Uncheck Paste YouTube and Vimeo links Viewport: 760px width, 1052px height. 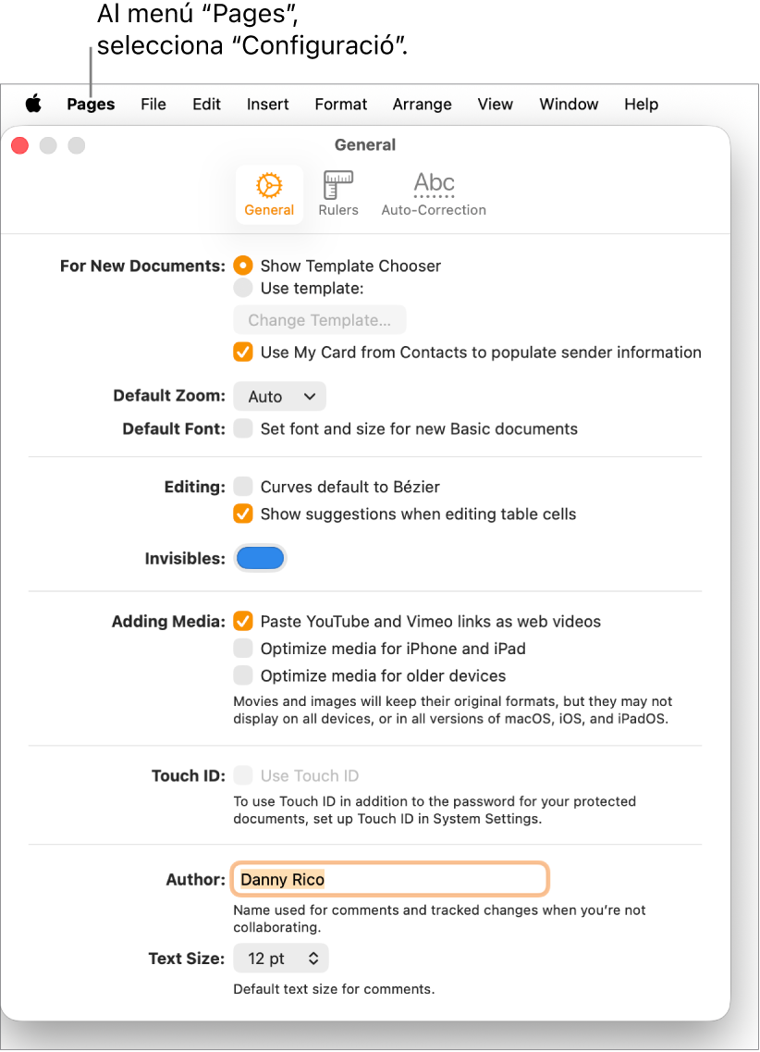tap(243, 622)
